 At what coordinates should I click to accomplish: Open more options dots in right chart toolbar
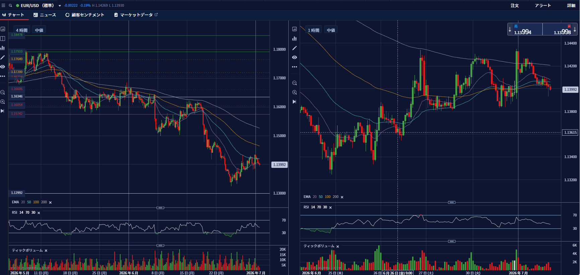pos(295,67)
